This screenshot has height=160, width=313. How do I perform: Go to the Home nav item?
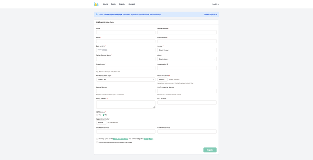coord(105,4)
